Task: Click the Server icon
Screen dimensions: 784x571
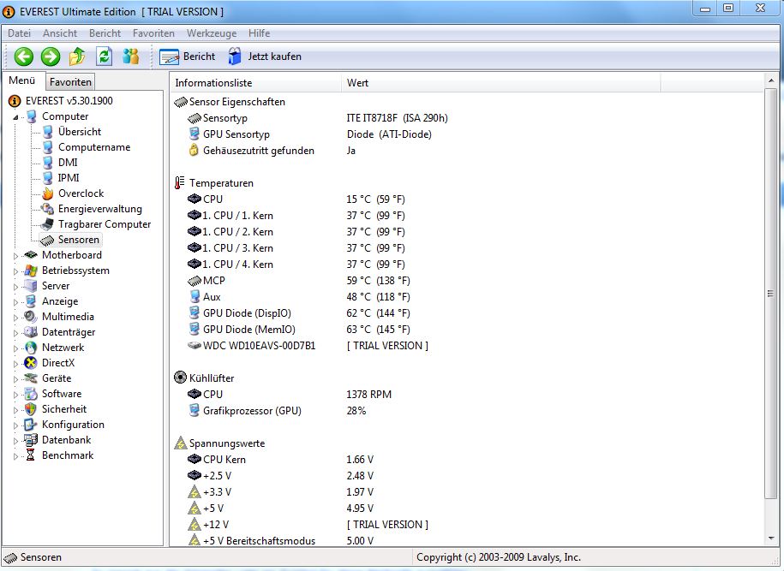Action: click(31, 286)
